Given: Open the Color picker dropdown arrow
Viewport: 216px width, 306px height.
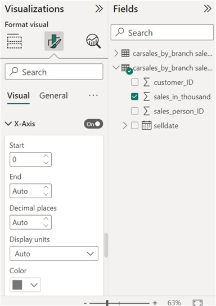Looking at the screenshot, I should coord(34,285).
